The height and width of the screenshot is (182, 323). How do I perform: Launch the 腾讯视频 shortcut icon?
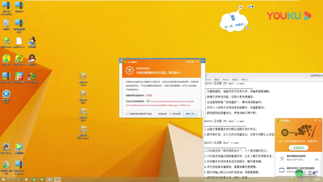tap(19, 148)
